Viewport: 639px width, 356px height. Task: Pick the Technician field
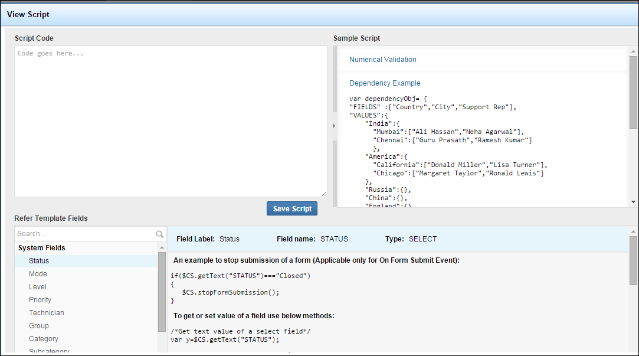coord(47,313)
